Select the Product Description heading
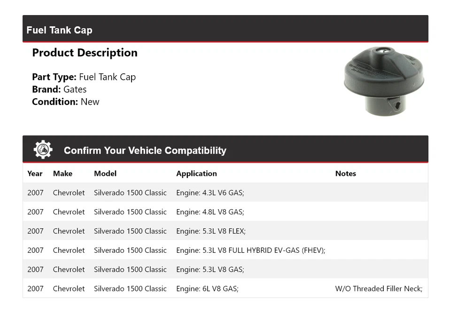The height and width of the screenshot is (313, 451). (x=85, y=53)
